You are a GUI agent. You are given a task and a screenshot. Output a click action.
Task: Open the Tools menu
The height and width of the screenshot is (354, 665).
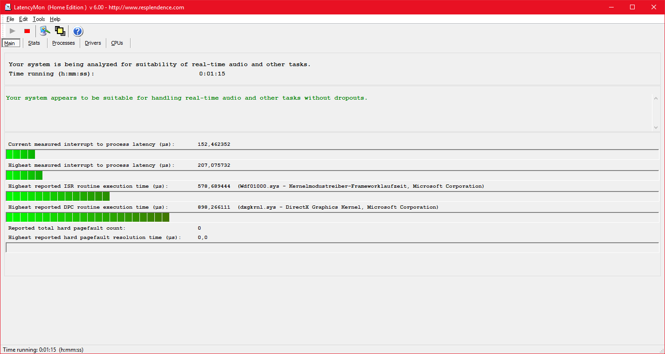39,19
